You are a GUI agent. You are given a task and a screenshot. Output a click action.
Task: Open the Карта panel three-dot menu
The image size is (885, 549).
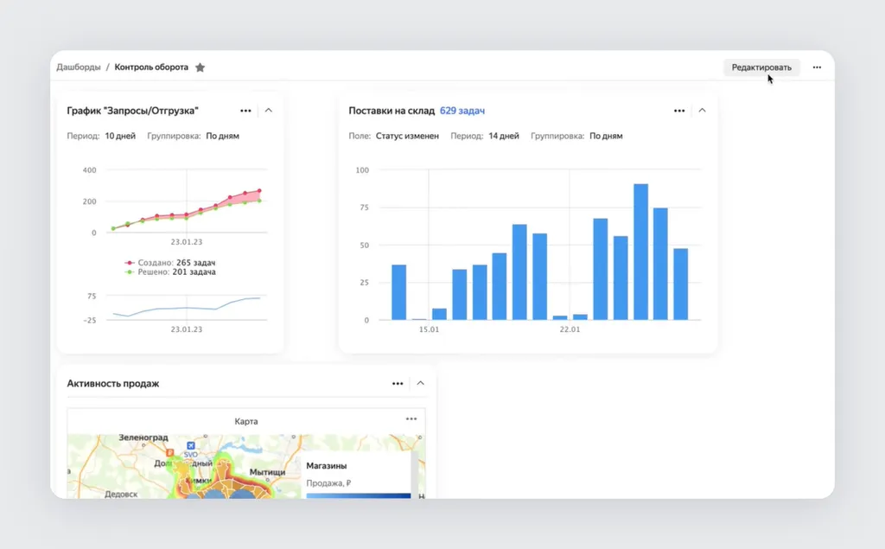(411, 419)
